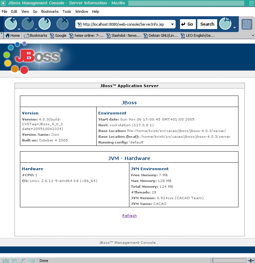The width and height of the screenshot is (255, 263).
Task: Click the '#CPU: 1' text
Action: [x=30, y=175]
